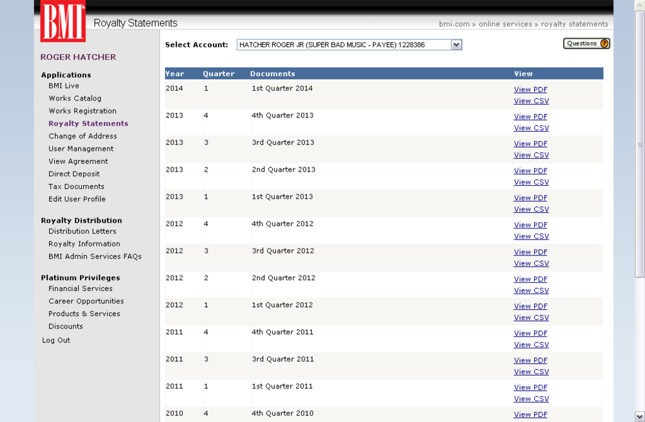The image size is (645, 422).
Task: View CSV for 1st Quarter 2013
Action: click(531, 210)
